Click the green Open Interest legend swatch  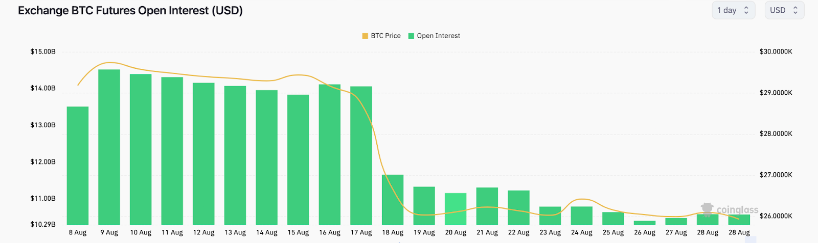[411, 36]
